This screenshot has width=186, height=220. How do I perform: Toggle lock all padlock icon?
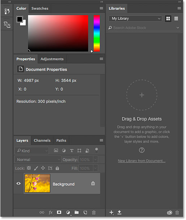click(57, 168)
